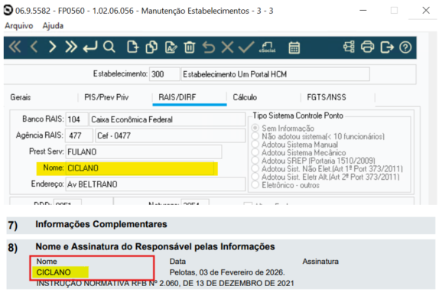Click 'Informações Complementares' heading
This screenshot has width=439, height=293.
point(101,224)
